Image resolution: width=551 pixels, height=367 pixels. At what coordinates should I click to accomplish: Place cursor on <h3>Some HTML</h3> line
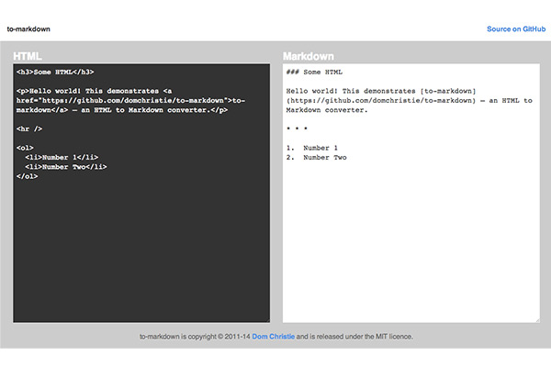(55, 72)
